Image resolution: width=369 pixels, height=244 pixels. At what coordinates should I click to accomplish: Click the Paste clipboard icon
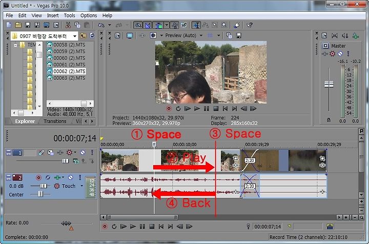87,25
